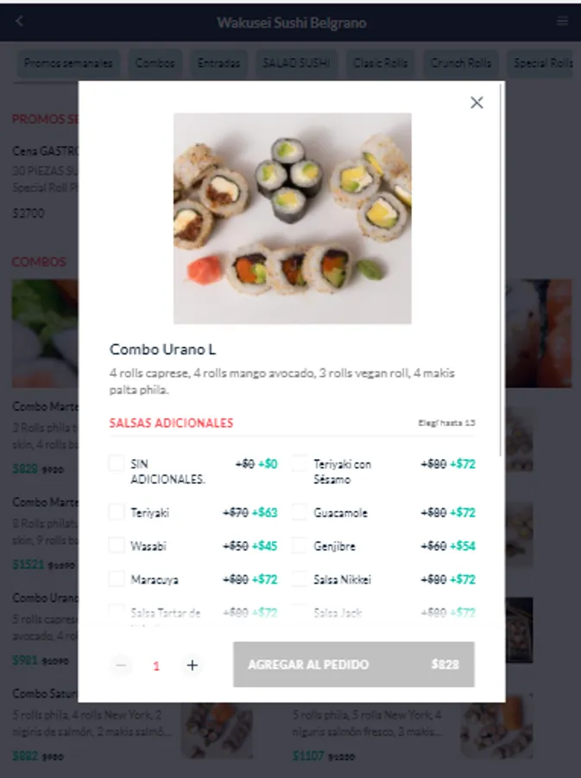Click AGREGAR AL PEDIDO button

tap(354, 665)
